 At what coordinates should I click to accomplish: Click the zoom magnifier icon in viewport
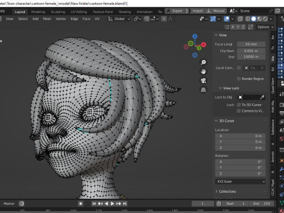[204, 62]
